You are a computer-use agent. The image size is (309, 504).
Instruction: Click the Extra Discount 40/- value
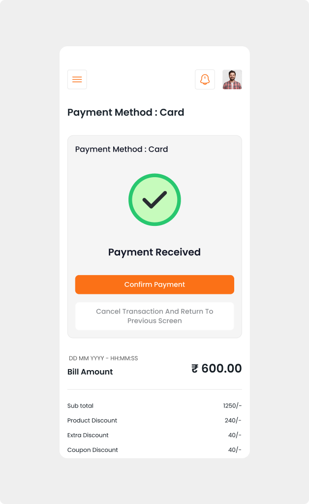pos(235,435)
